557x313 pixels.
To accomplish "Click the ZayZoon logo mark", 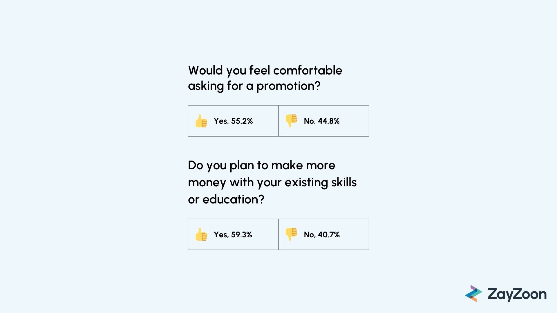I will coord(473,294).
